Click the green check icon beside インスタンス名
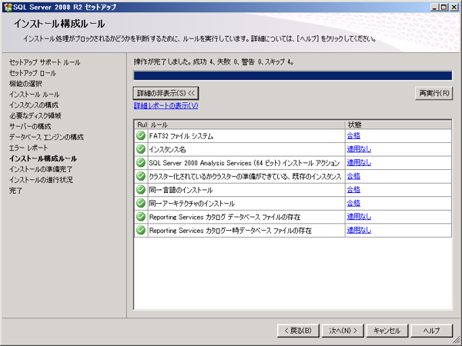Image resolution: width=462 pixels, height=346 pixels. coord(141,149)
